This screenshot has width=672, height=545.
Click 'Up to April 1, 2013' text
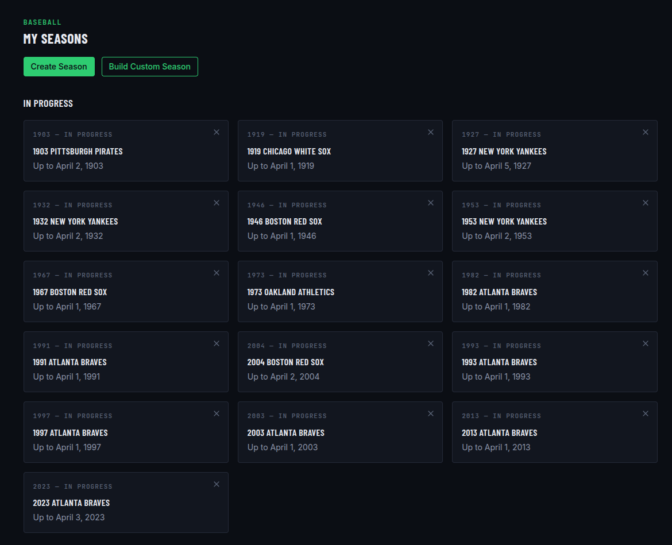(496, 447)
